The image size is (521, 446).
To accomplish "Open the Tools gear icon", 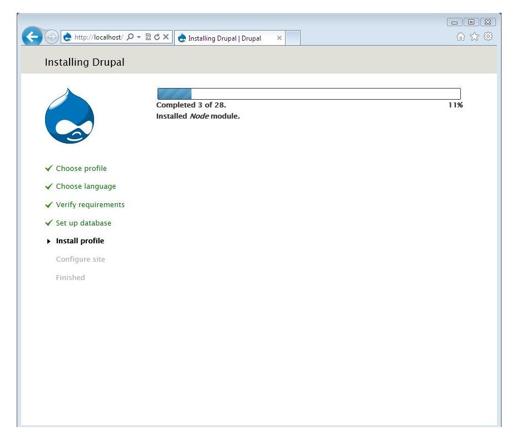I will click(x=488, y=37).
